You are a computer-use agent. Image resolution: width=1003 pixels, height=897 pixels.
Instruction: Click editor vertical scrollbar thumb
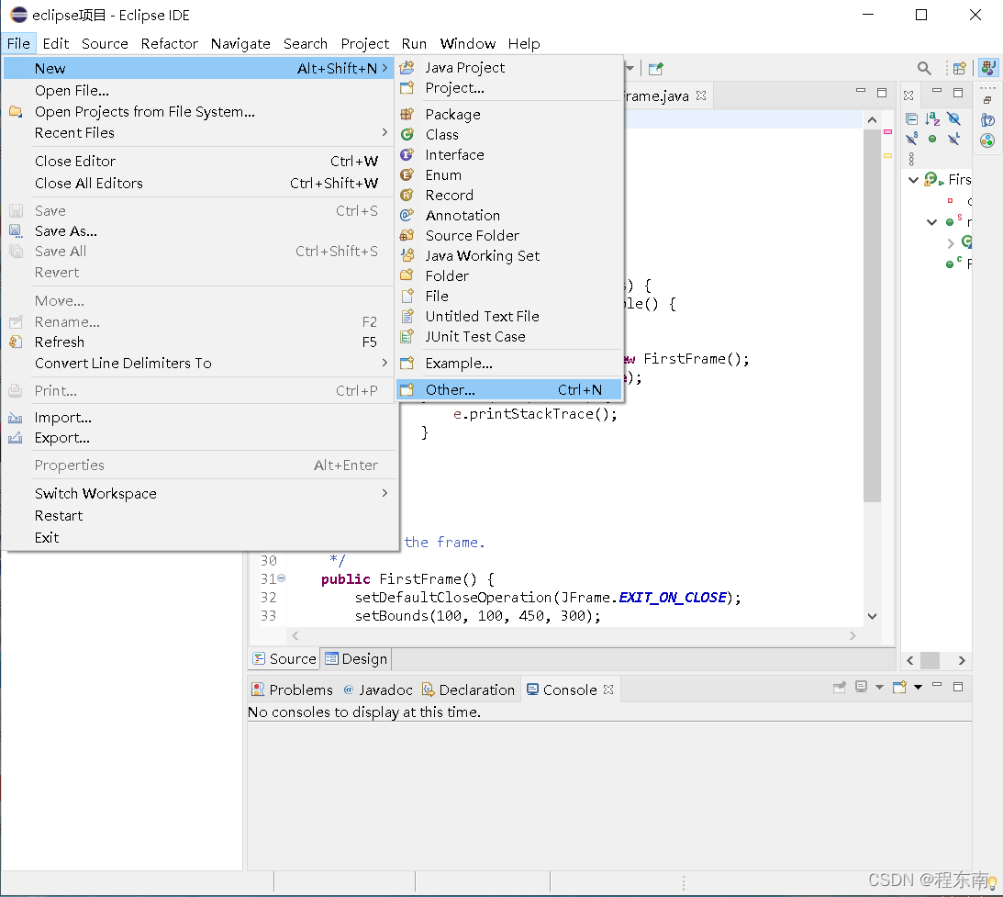tap(872, 316)
